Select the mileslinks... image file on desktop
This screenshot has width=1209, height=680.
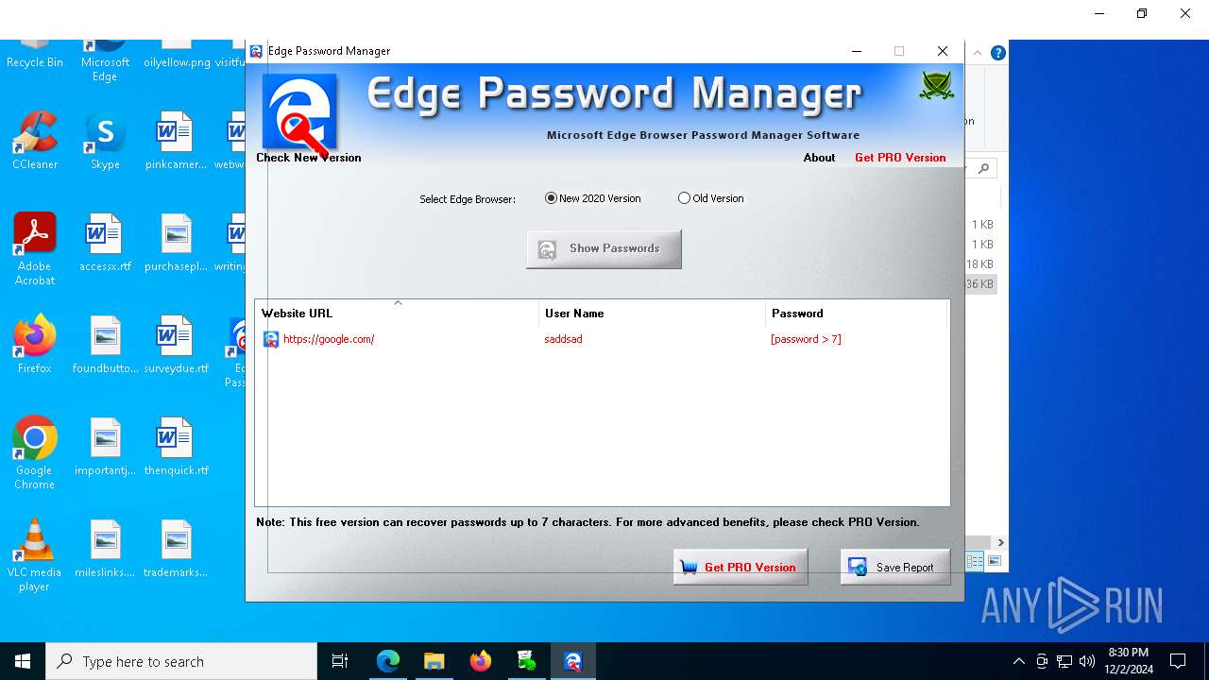coord(105,549)
